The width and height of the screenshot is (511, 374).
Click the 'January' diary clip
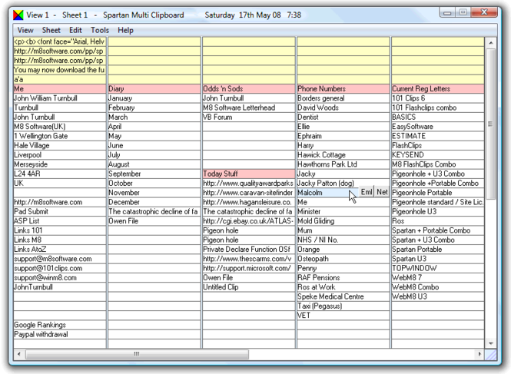(154, 98)
